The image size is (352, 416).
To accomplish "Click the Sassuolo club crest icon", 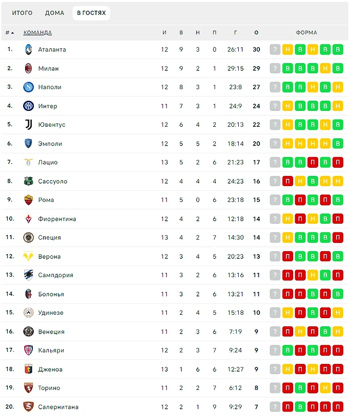I will tap(28, 181).
